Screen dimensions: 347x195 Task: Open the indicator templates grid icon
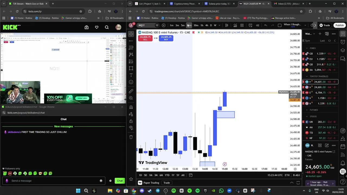click(x=242, y=25)
